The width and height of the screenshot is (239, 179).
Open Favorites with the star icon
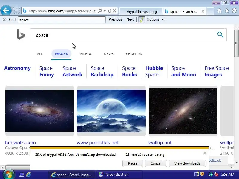(x=227, y=11)
